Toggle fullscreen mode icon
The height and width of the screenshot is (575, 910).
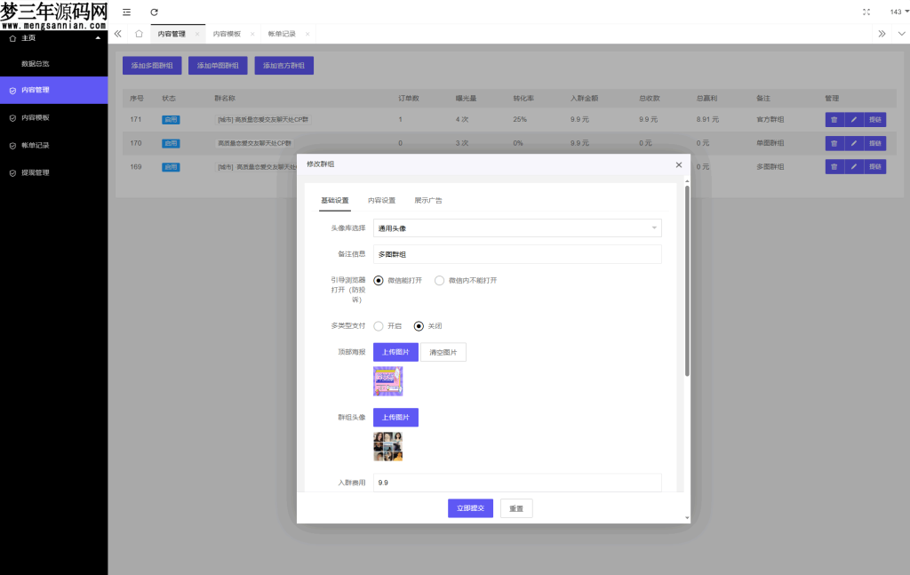tap(866, 12)
